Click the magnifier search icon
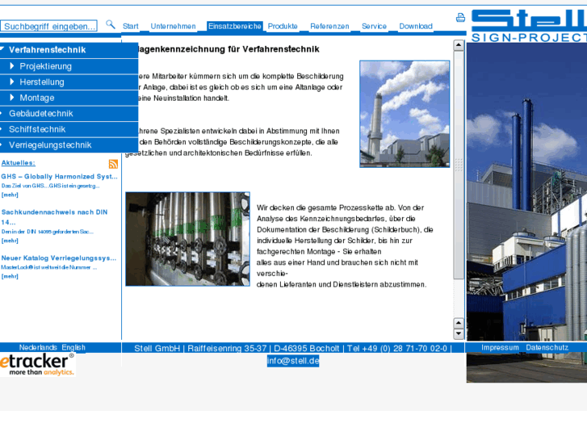Viewport: 587px width, 440px height. coord(110,25)
